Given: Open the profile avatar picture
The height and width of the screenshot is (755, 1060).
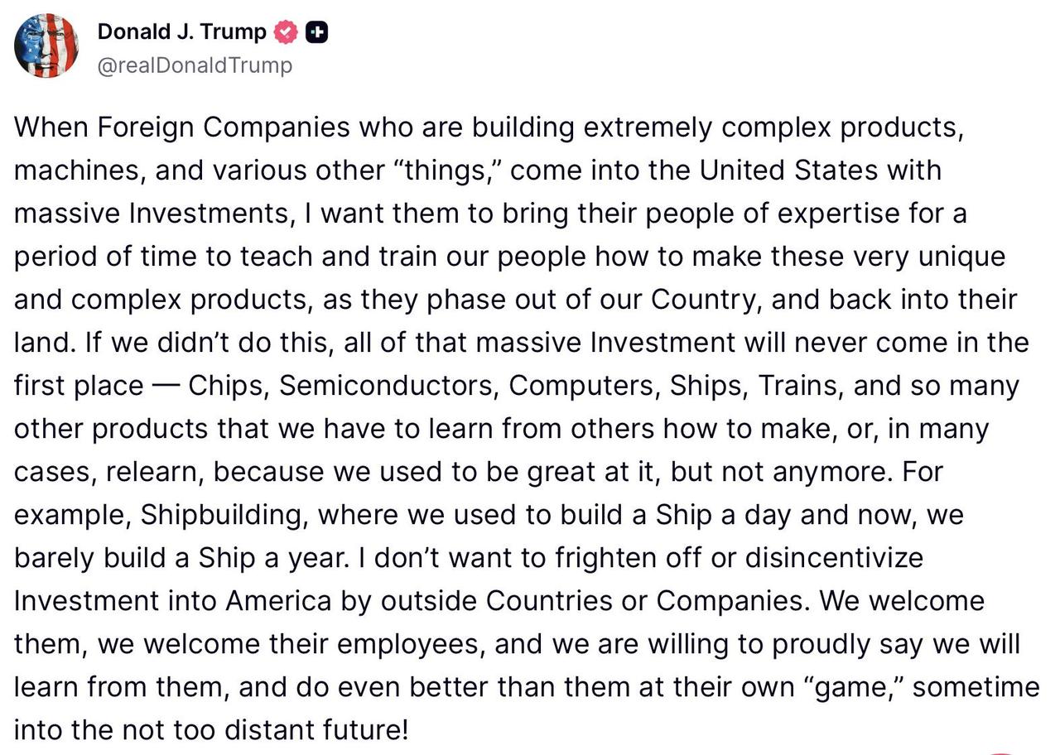Looking at the screenshot, I should pos(46,46).
